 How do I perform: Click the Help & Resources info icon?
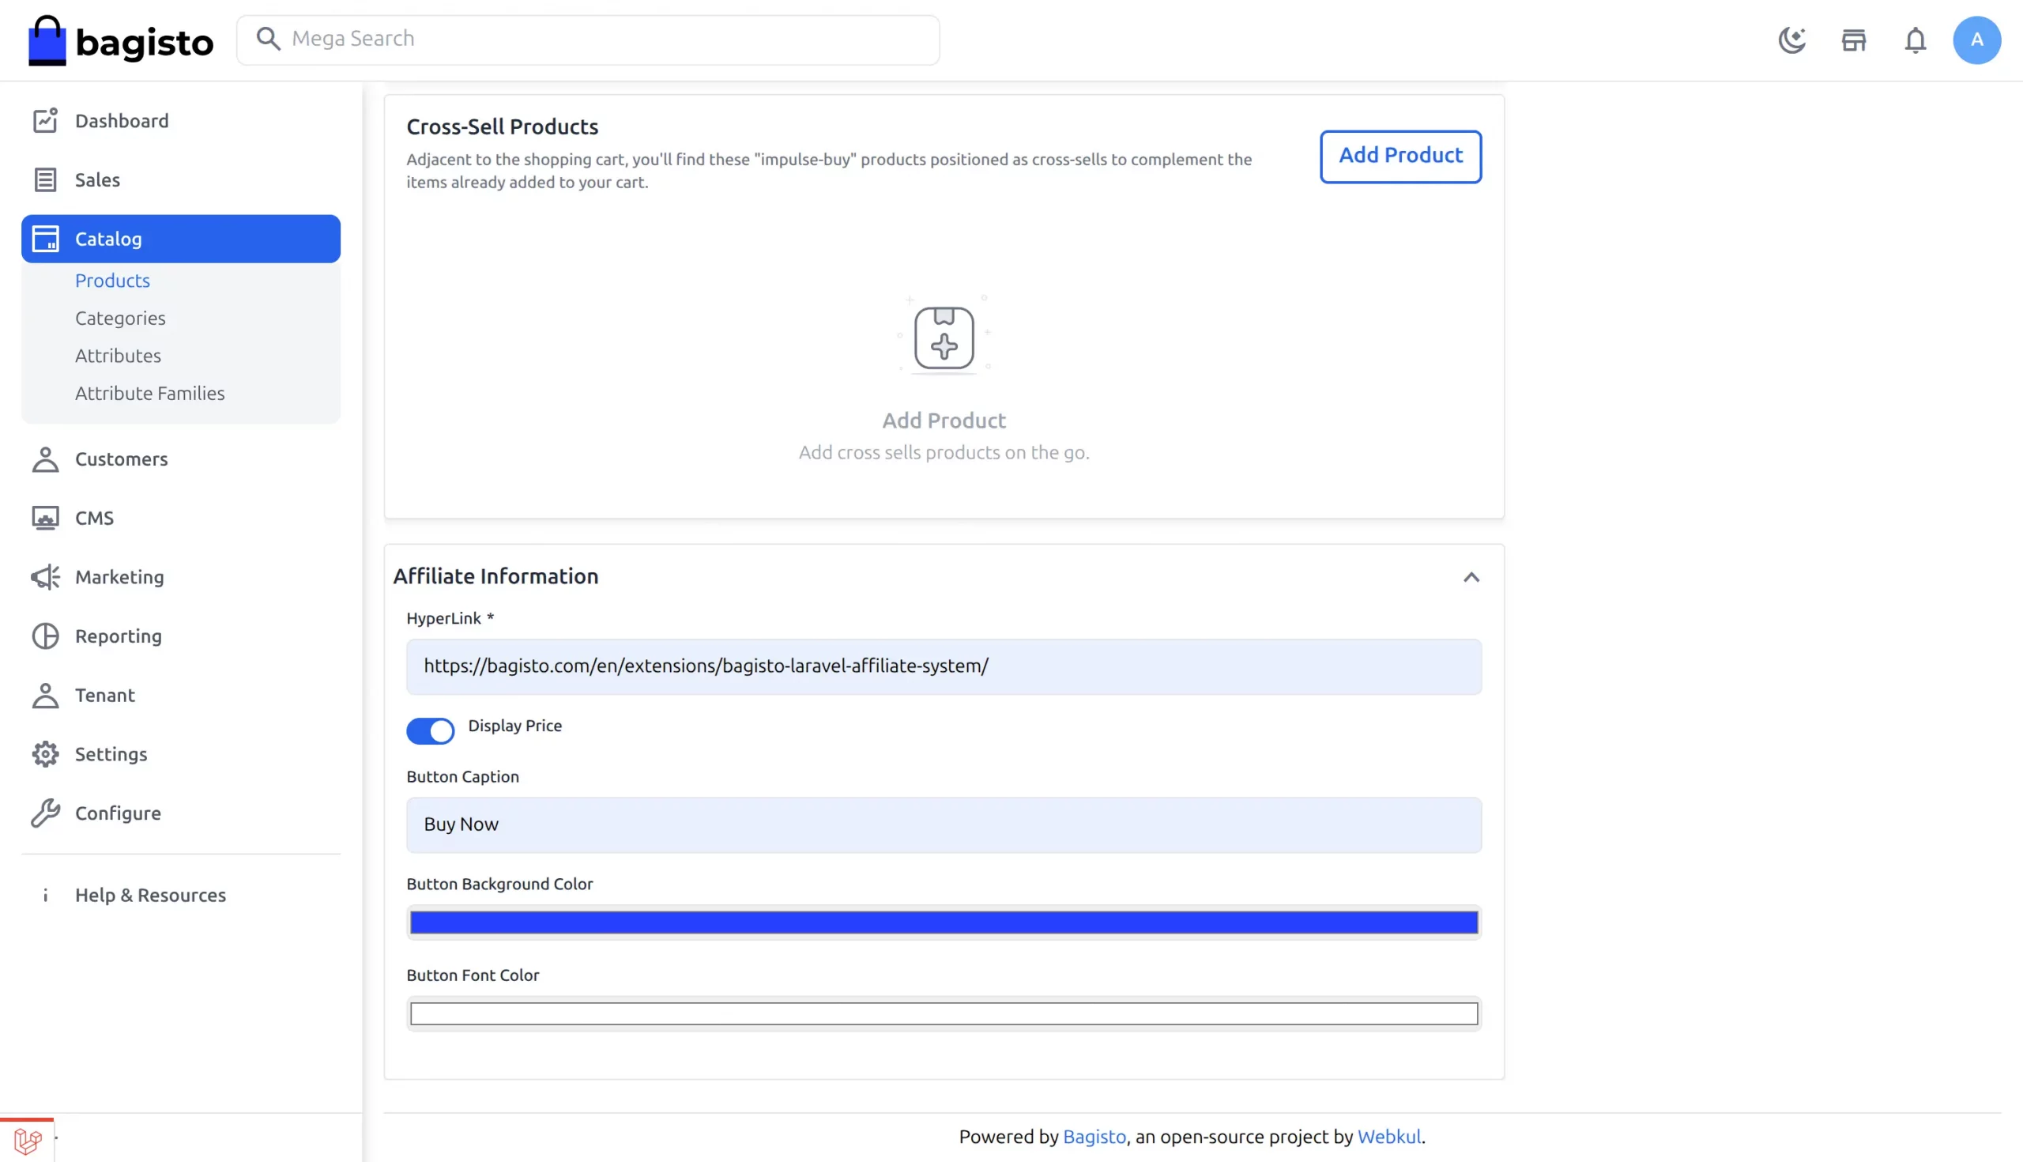(46, 895)
